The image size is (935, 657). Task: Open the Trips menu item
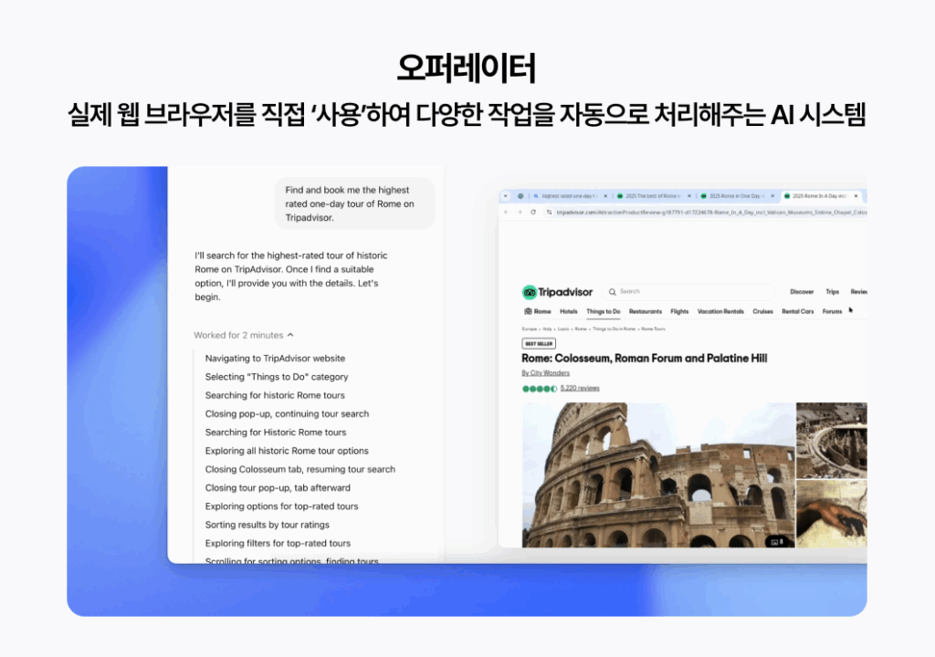click(x=832, y=292)
